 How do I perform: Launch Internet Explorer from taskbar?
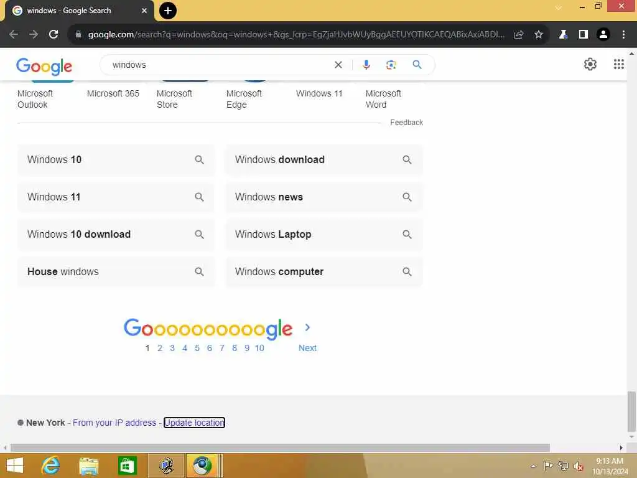tap(51, 466)
